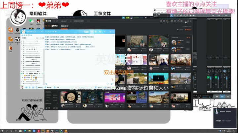The image size is (238, 133).
Task: Refresh page in Huya client
Action: pos(57,21)
